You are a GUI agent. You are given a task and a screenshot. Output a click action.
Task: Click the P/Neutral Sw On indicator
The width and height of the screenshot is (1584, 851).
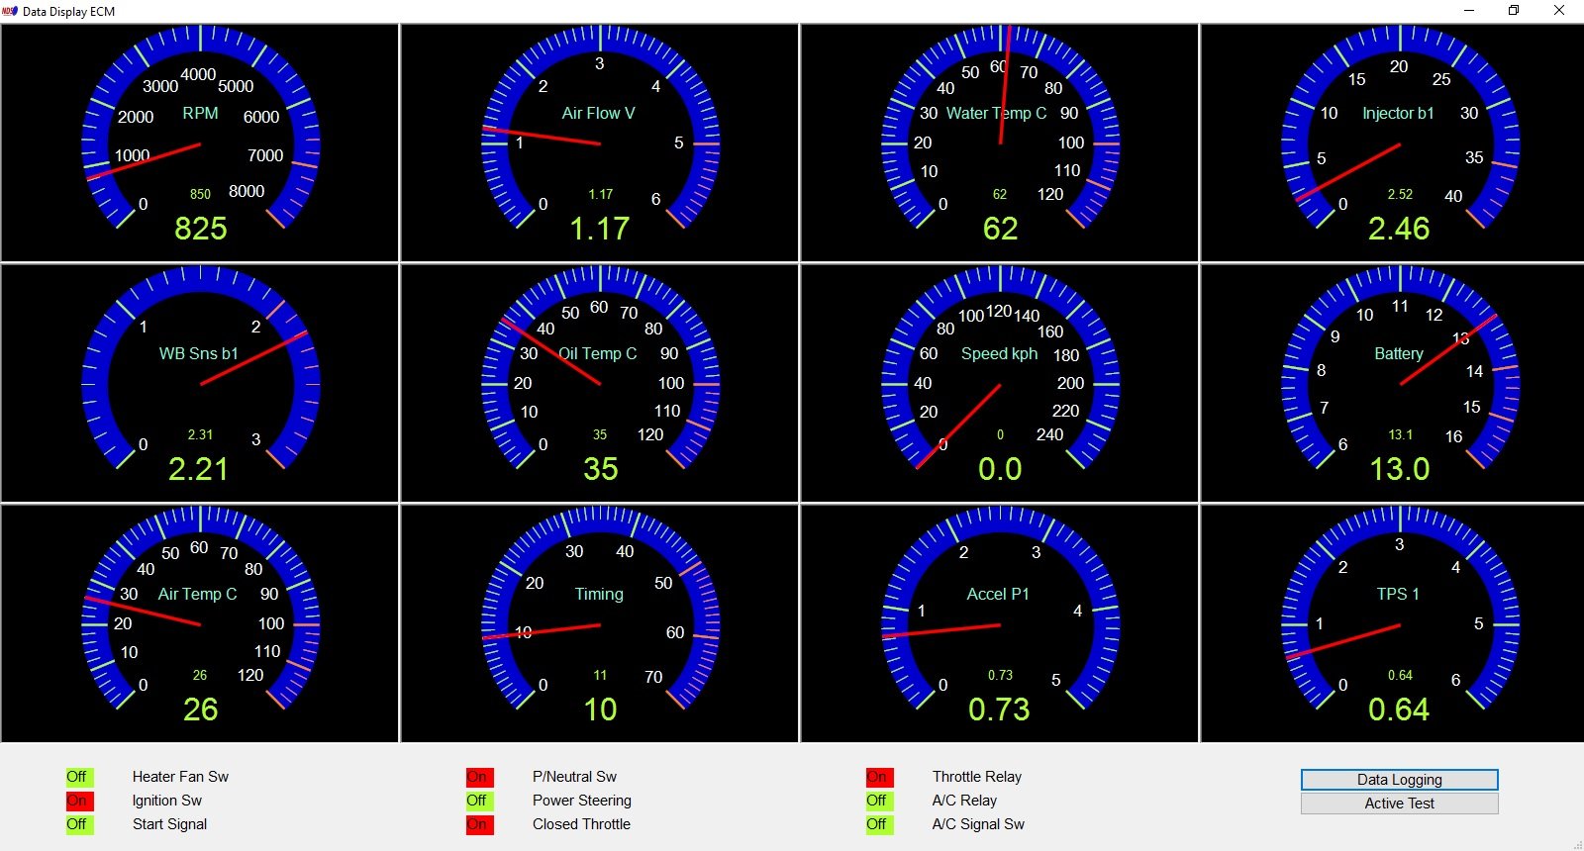(479, 777)
